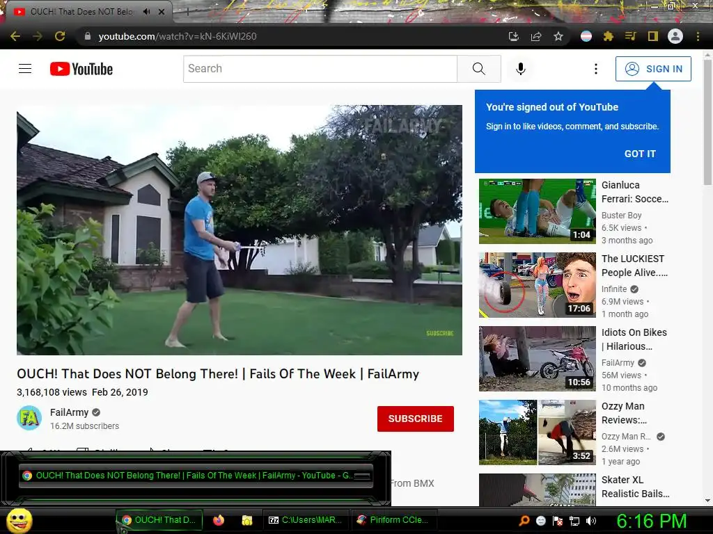
Task: Open the Chrome three-dot menu
Action: [698, 36]
